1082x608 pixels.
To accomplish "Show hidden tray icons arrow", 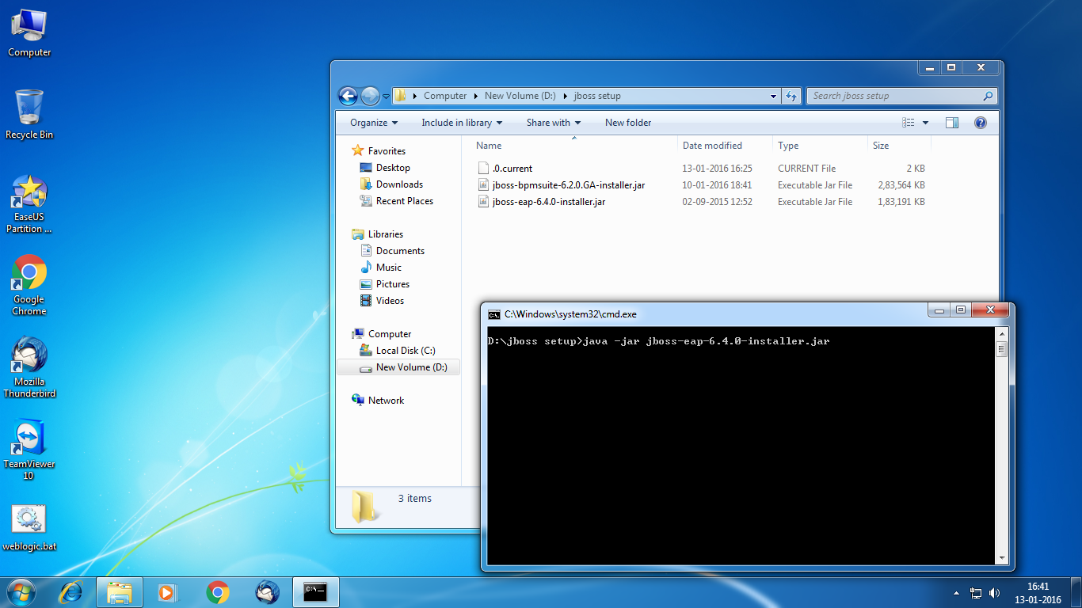I will (x=957, y=592).
